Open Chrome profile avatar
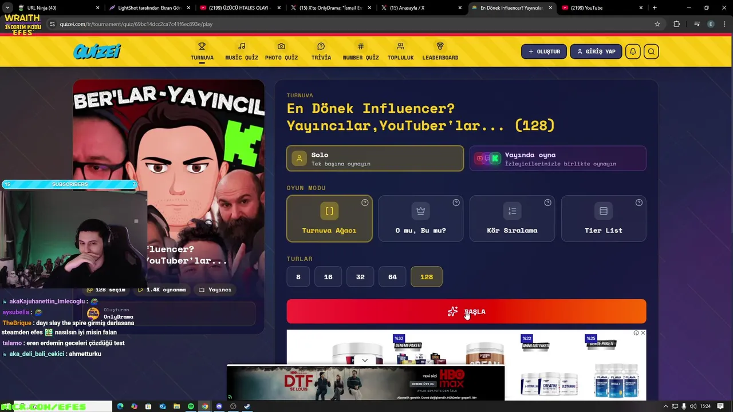 711,24
